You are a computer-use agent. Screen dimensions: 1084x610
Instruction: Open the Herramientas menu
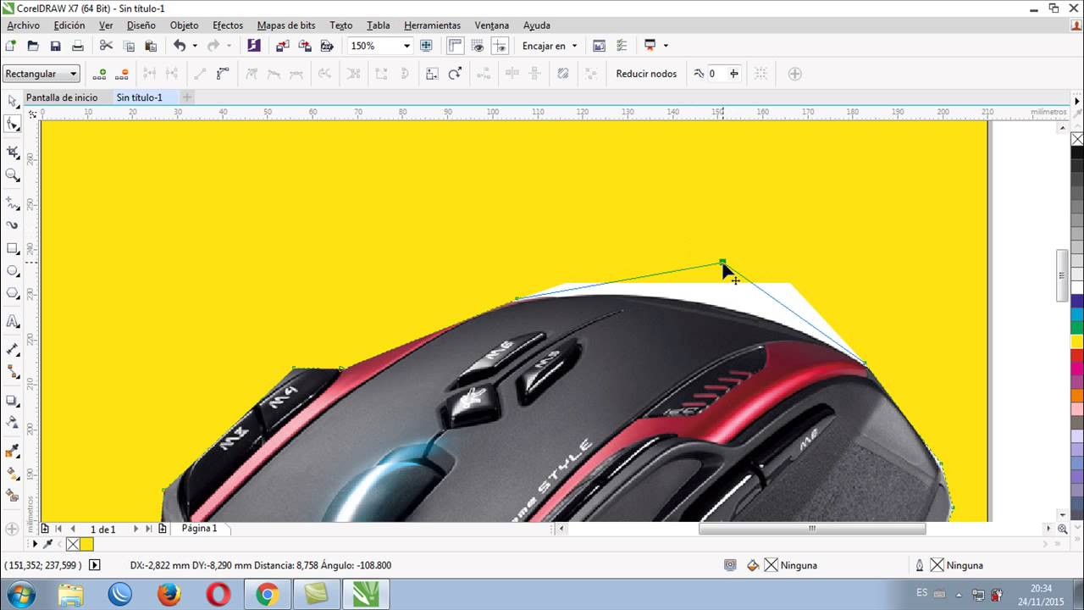tap(432, 25)
